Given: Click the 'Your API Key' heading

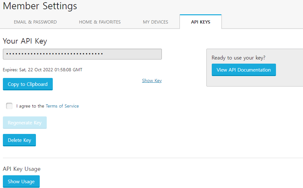Looking at the screenshot, I should click(25, 41).
